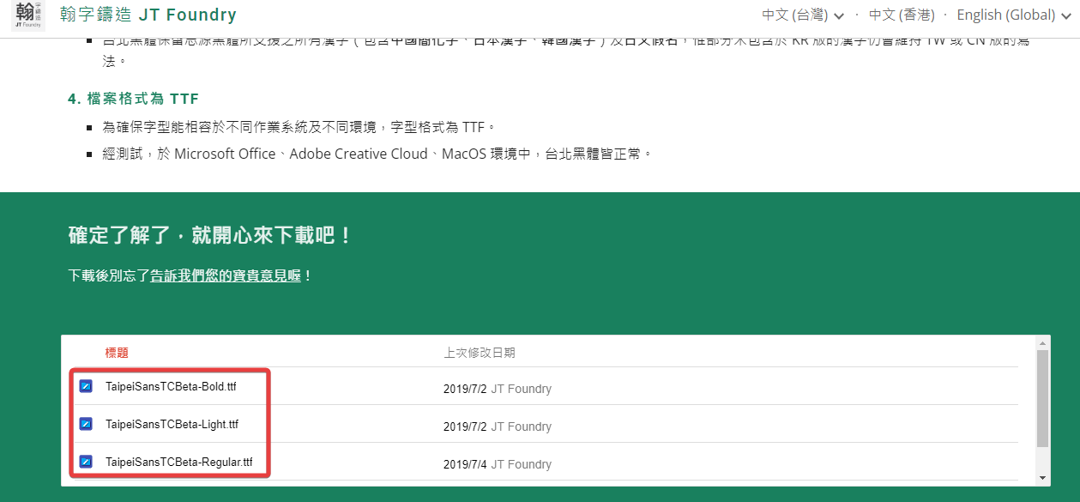Click the 2019/7/2 date in the Light row
This screenshot has width=1080, height=502.
[465, 426]
